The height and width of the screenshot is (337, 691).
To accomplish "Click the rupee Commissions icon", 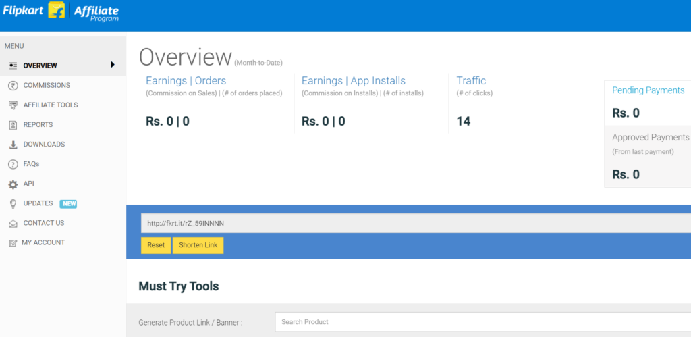I will [x=13, y=86].
